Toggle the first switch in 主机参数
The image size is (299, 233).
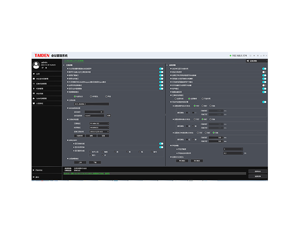[161, 69]
